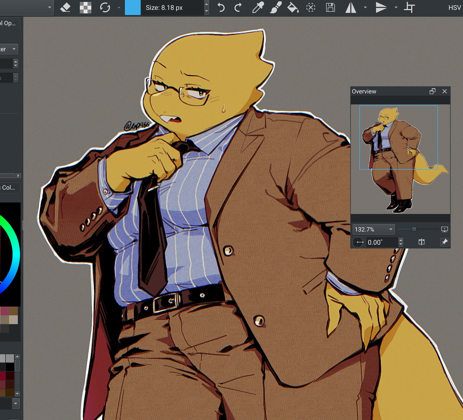
Task: Switch to the 'Col...' color selector tab
Action: click(10, 188)
